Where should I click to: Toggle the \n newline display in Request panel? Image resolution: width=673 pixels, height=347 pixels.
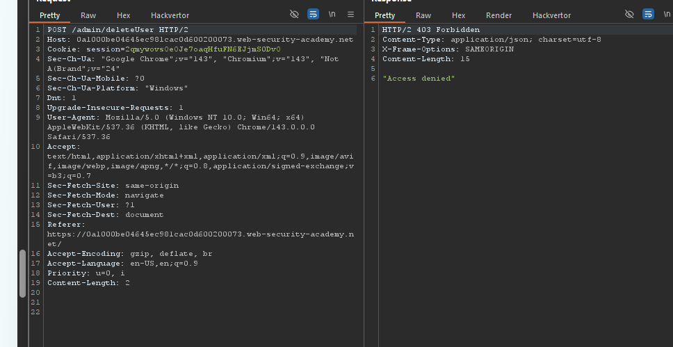(x=332, y=14)
